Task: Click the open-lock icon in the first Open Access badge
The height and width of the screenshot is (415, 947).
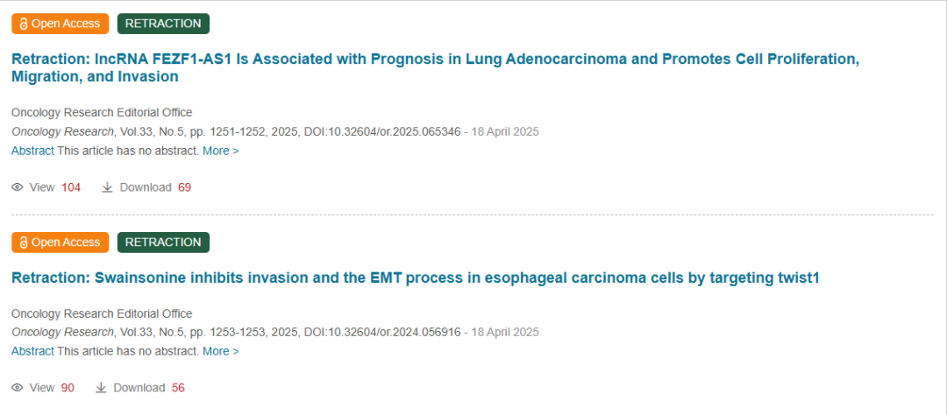Action: coord(24,25)
